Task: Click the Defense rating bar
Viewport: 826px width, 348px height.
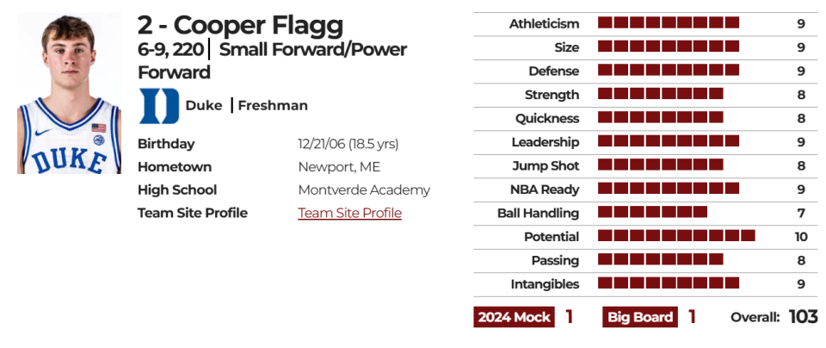Action: (669, 70)
